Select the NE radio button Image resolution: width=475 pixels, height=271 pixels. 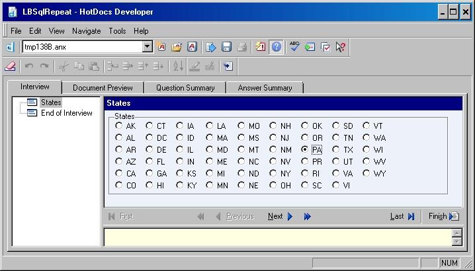(241, 185)
